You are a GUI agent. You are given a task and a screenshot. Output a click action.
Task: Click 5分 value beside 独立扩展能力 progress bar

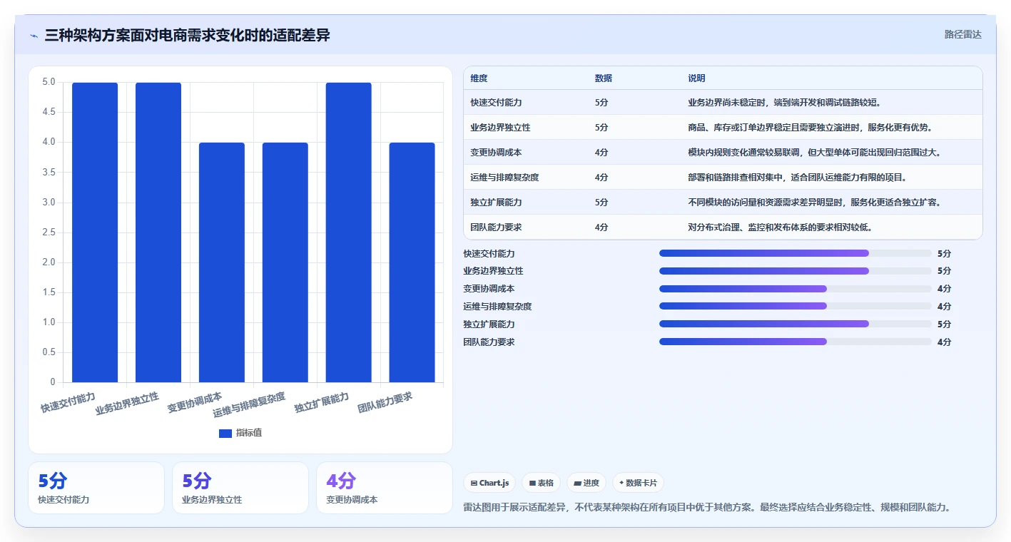click(x=944, y=324)
